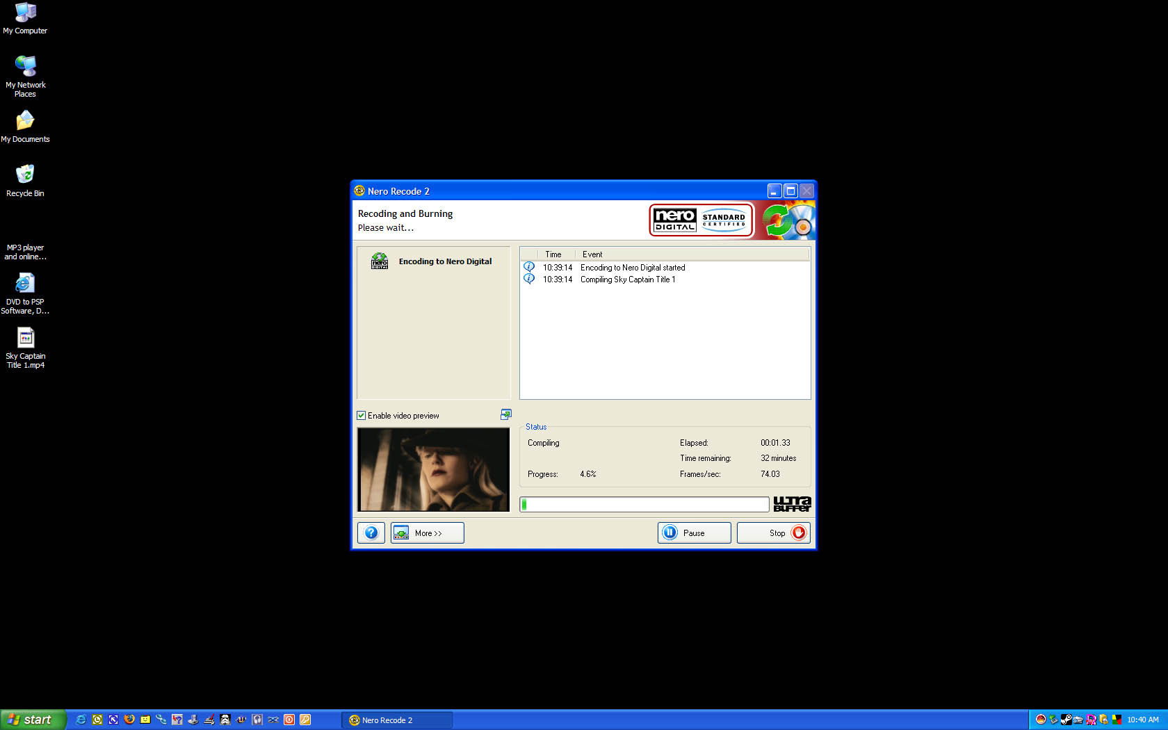
Task: Click the headphones quick launch icon
Action: (x=257, y=720)
